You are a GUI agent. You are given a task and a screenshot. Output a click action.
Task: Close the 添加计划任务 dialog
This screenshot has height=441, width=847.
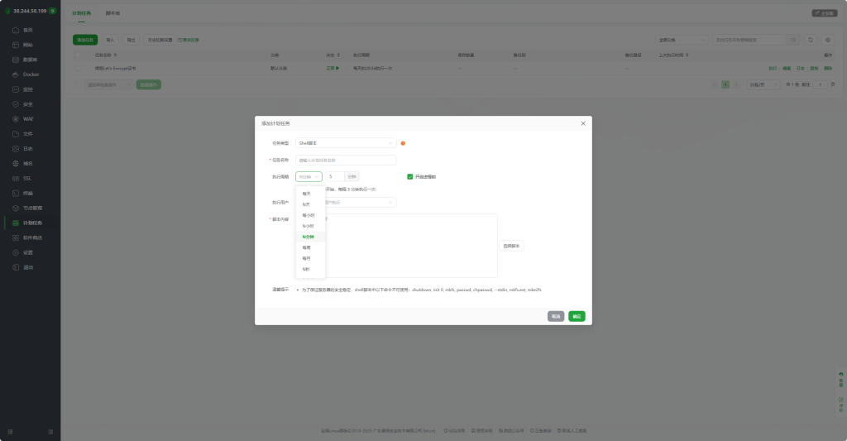point(583,123)
